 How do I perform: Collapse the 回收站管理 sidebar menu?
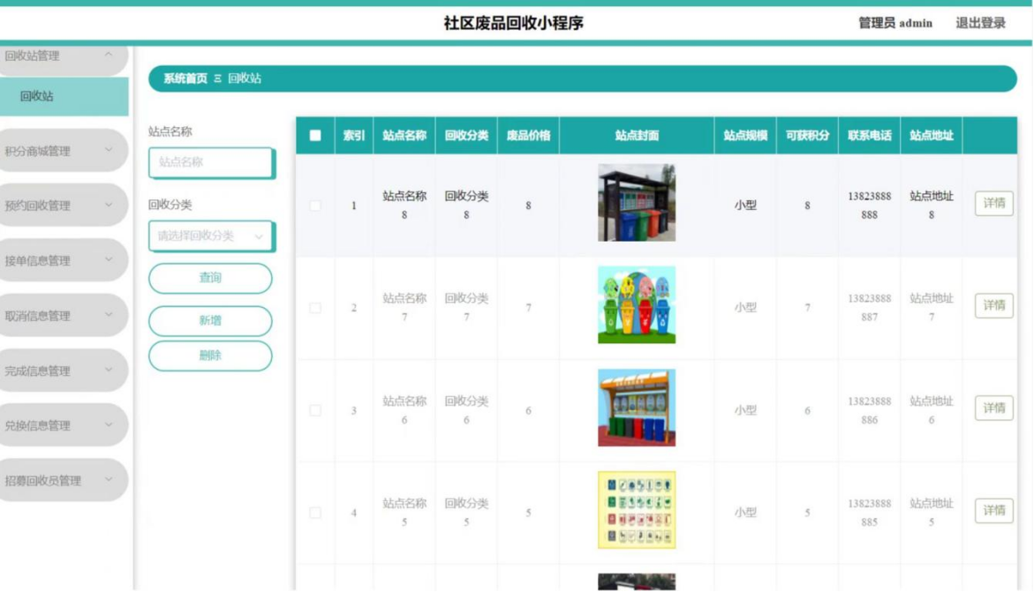pos(64,56)
